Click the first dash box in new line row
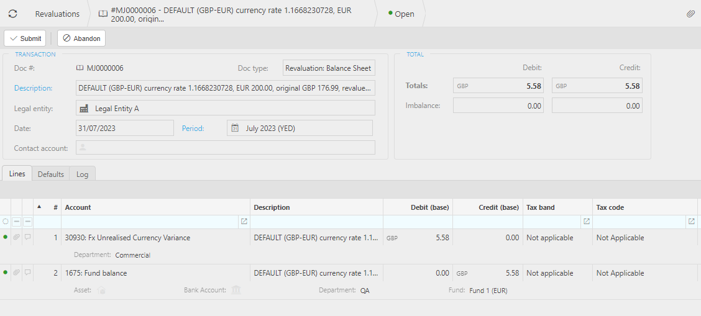The image size is (701, 316). (16, 222)
